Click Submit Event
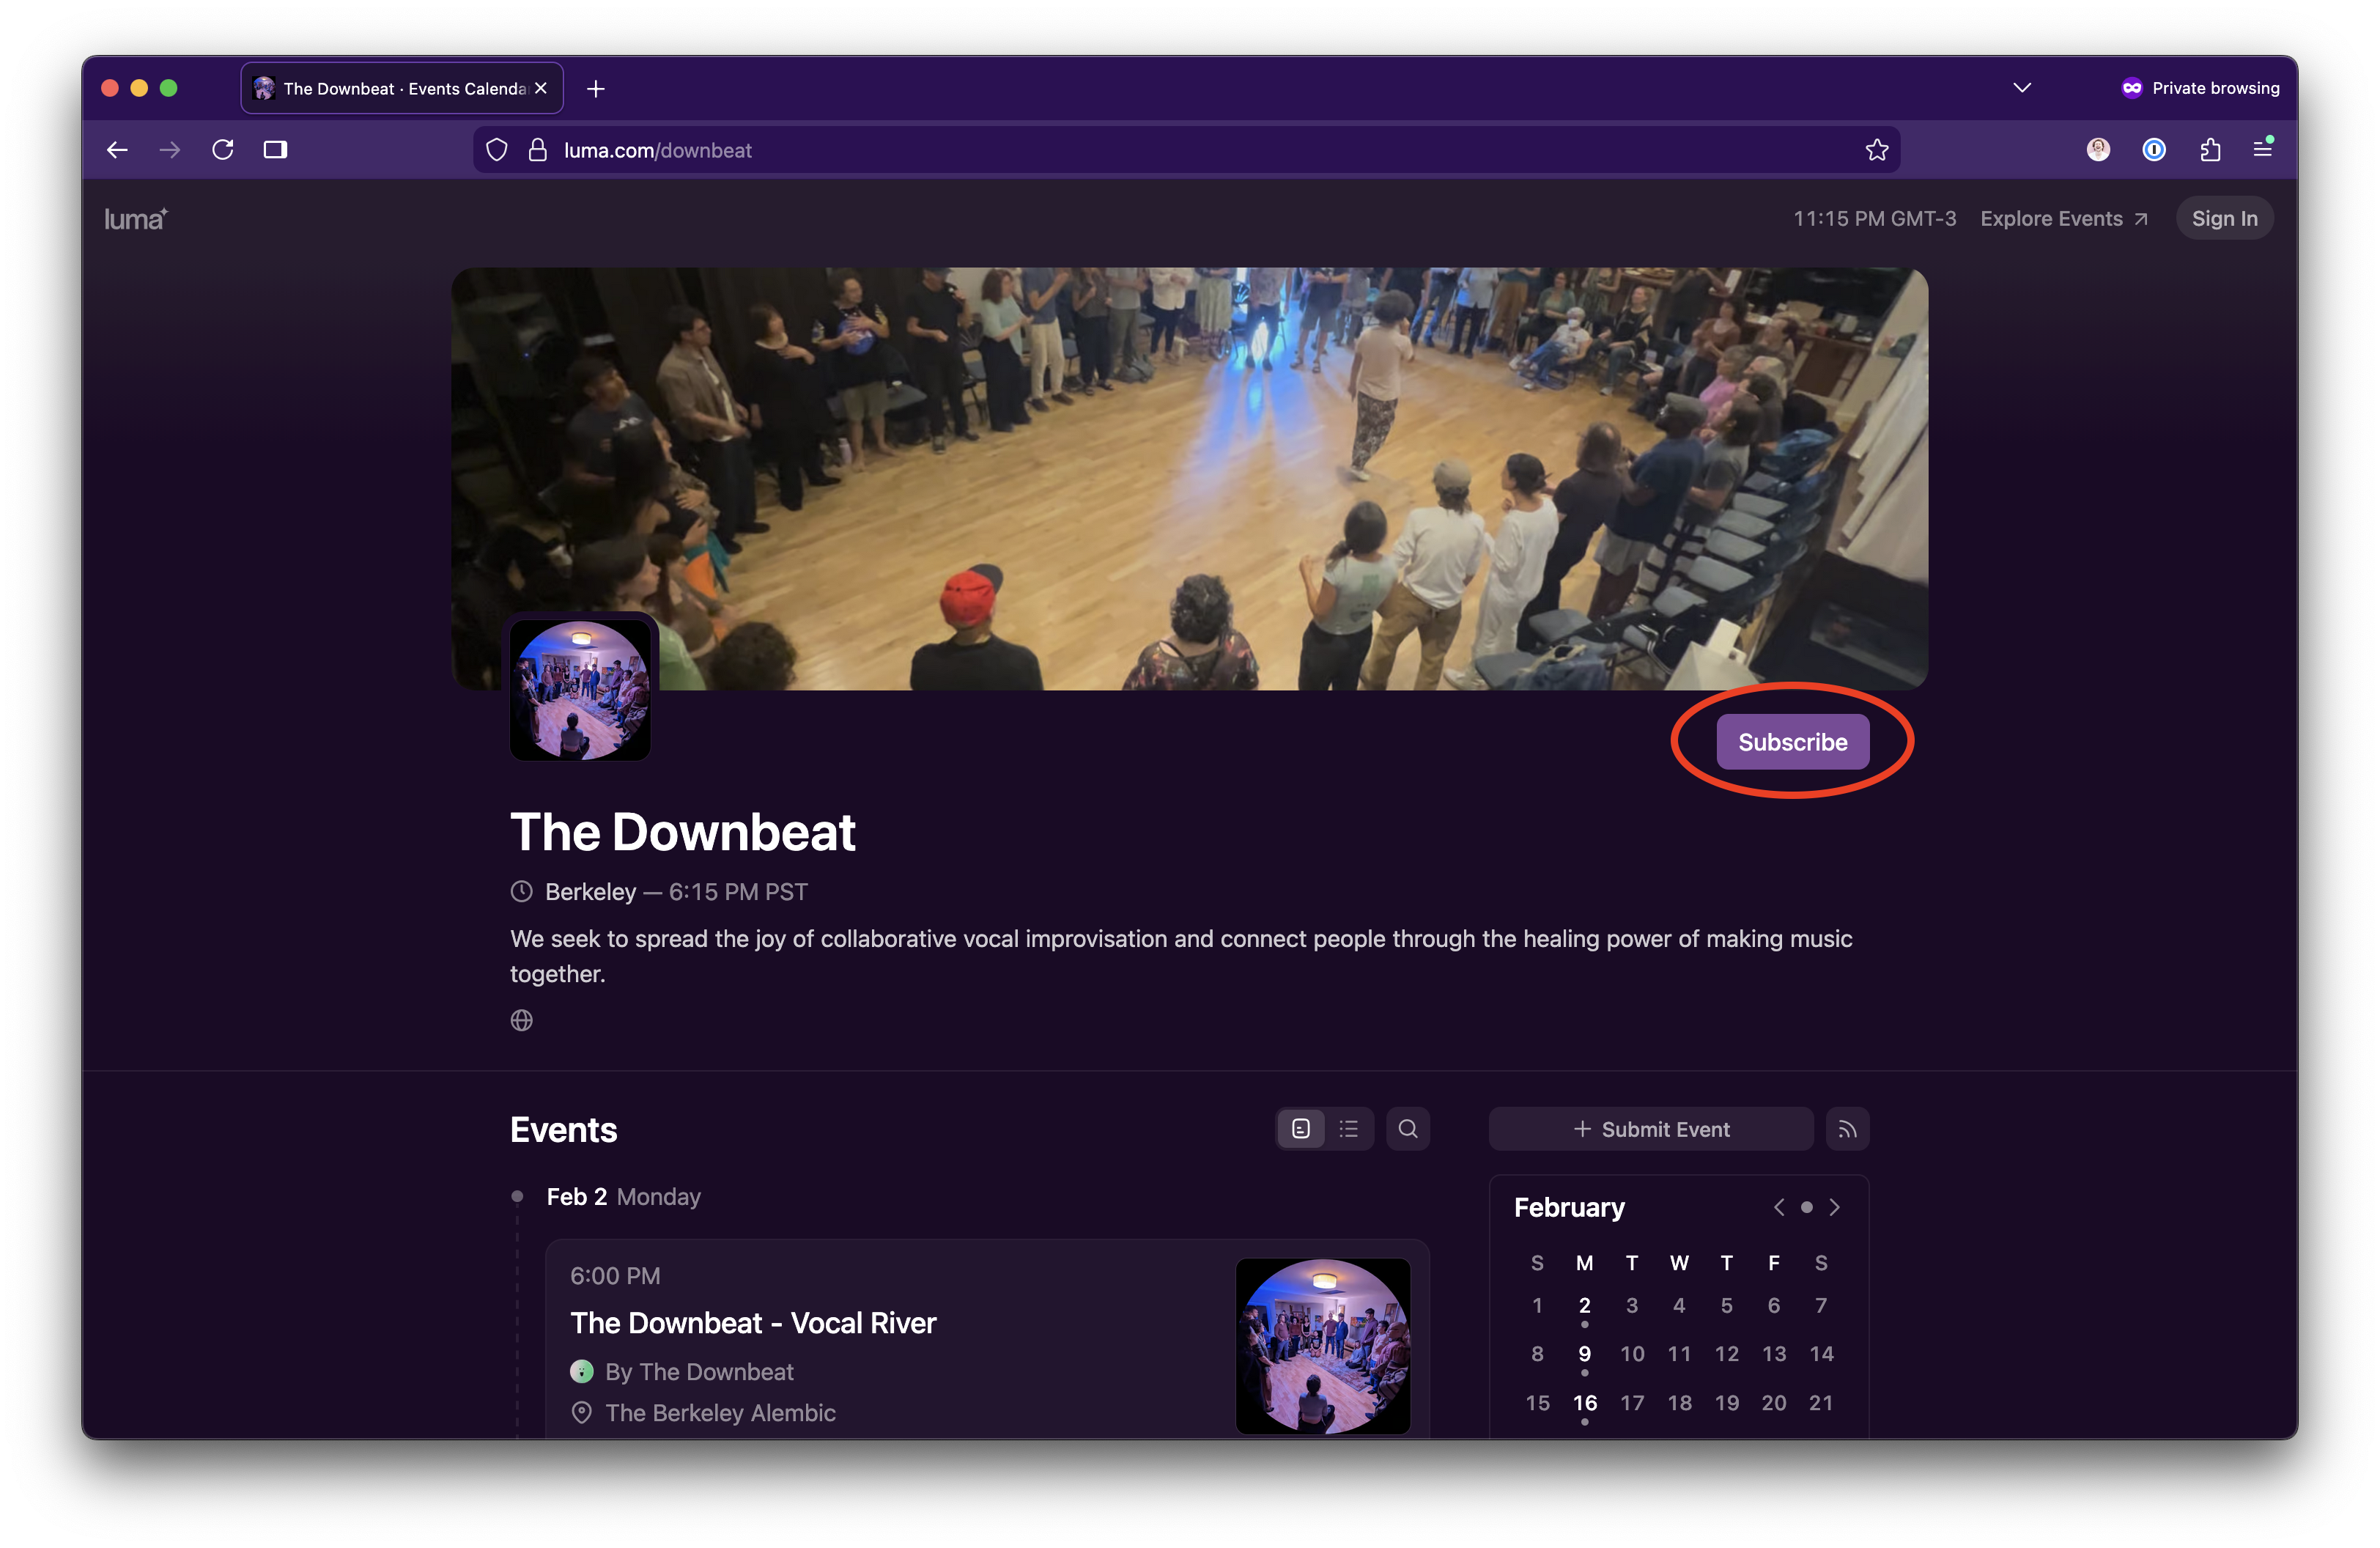The image size is (2380, 1548). click(x=1650, y=1128)
